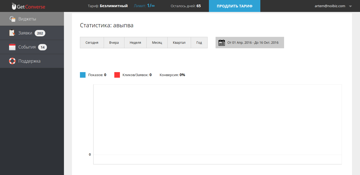Click the blue Показов legend swatch
The height and width of the screenshot is (175, 360).
pyautogui.click(x=83, y=75)
